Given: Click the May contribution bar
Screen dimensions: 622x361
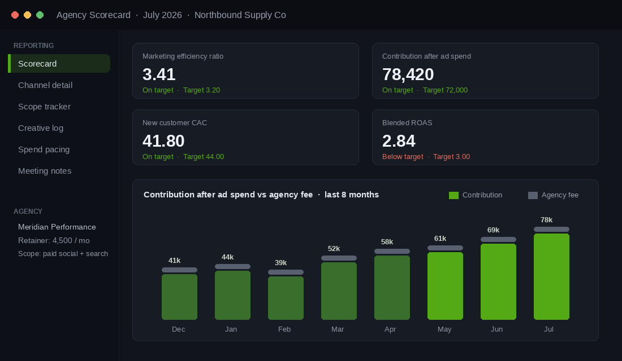Looking at the screenshot, I should (445, 286).
